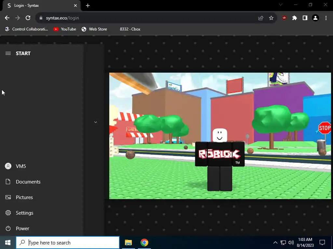Open the Chrome three-dot menu

(326, 18)
